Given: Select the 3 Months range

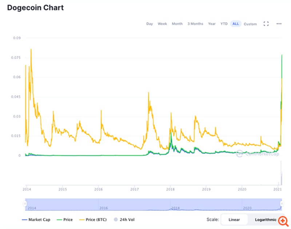Looking at the screenshot, I should click(x=195, y=23).
